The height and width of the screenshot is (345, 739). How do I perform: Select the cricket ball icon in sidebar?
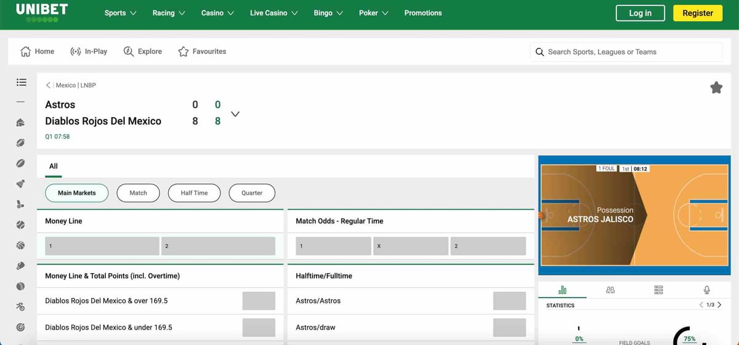[21, 287]
